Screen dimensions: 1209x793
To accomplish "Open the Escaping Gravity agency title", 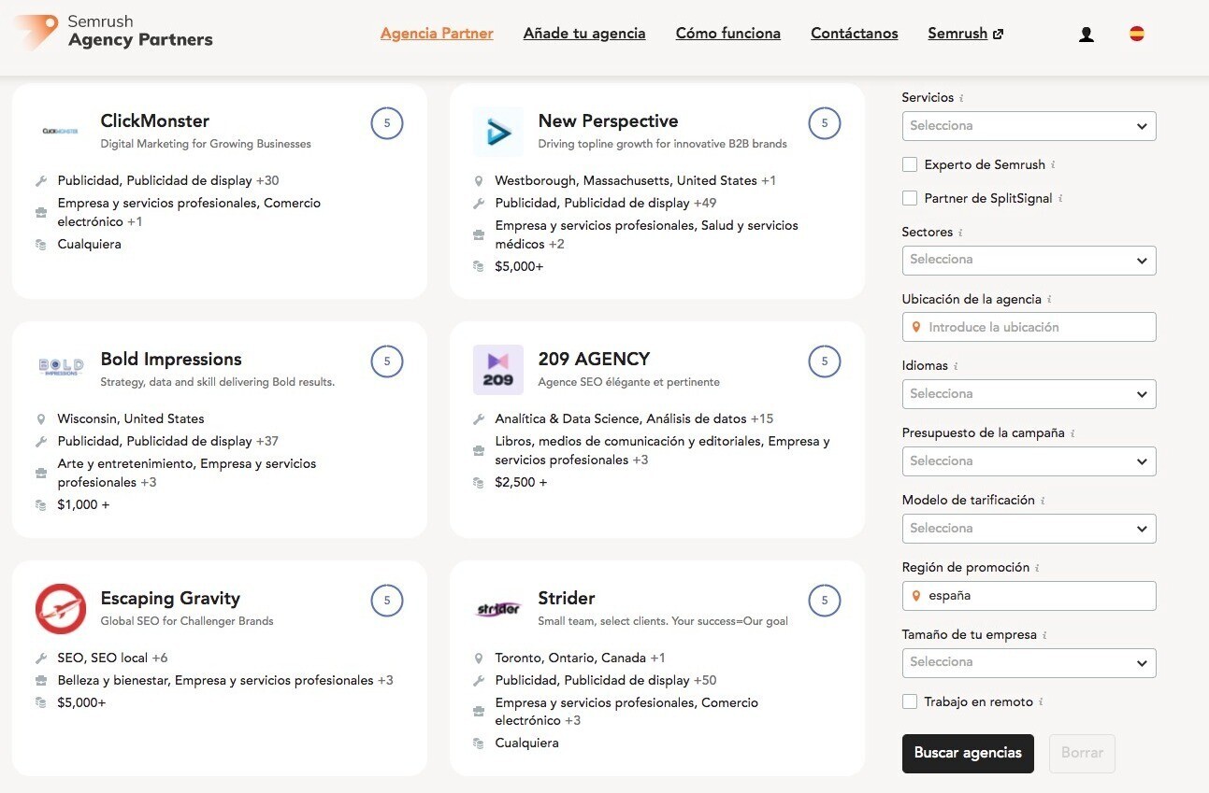I will 170,599.
